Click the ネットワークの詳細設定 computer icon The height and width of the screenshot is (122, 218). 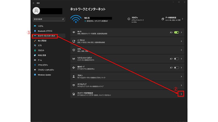74,94
